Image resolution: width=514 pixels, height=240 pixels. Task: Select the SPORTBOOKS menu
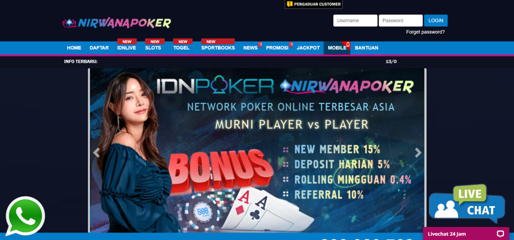[x=218, y=48]
